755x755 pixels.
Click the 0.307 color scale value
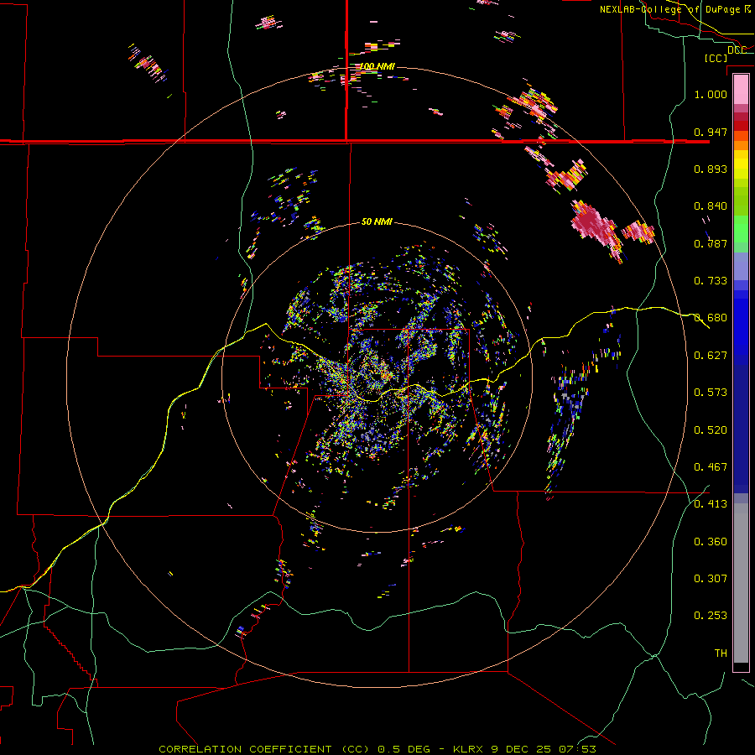coord(711,579)
